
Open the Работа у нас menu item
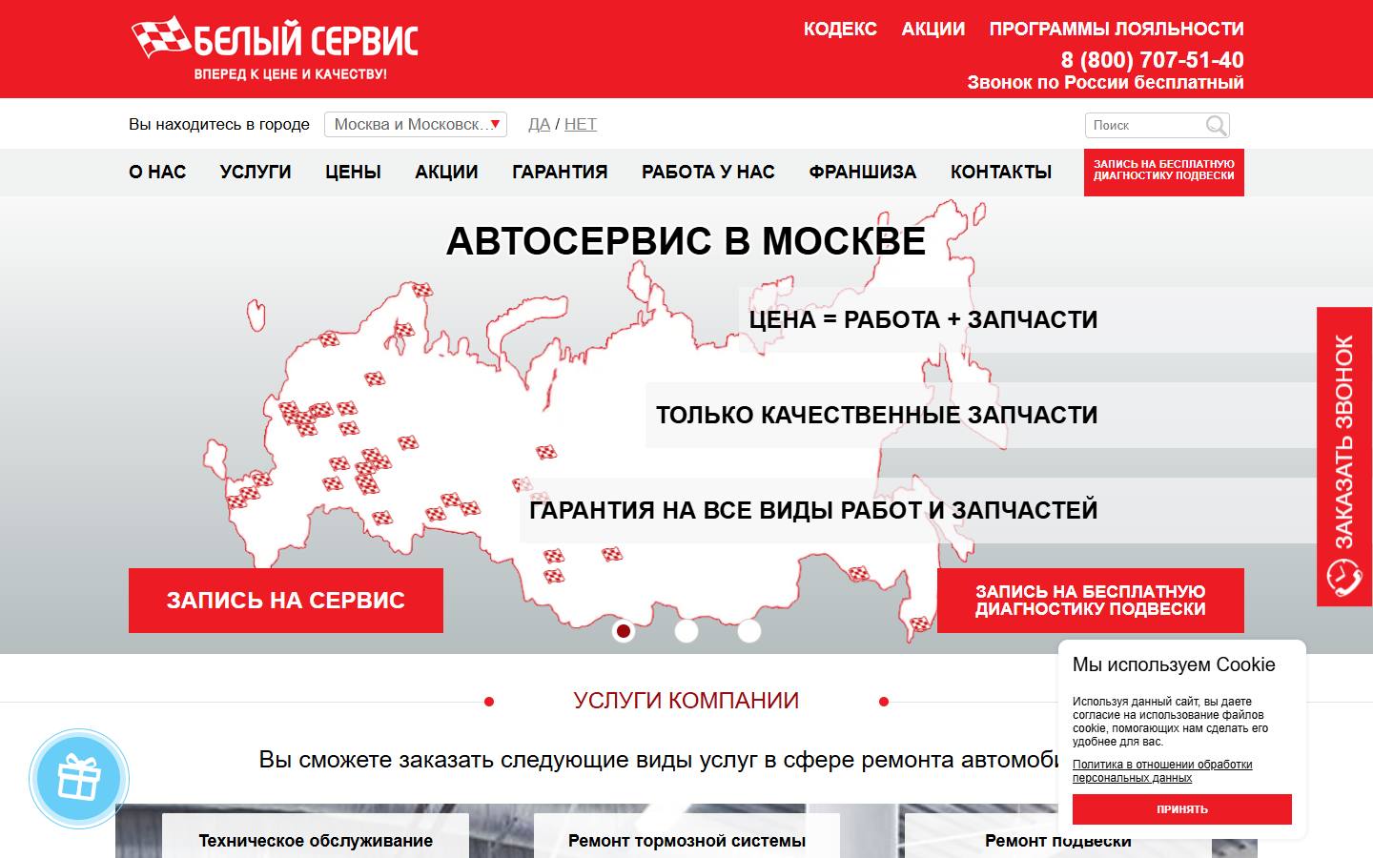(708, 173)
